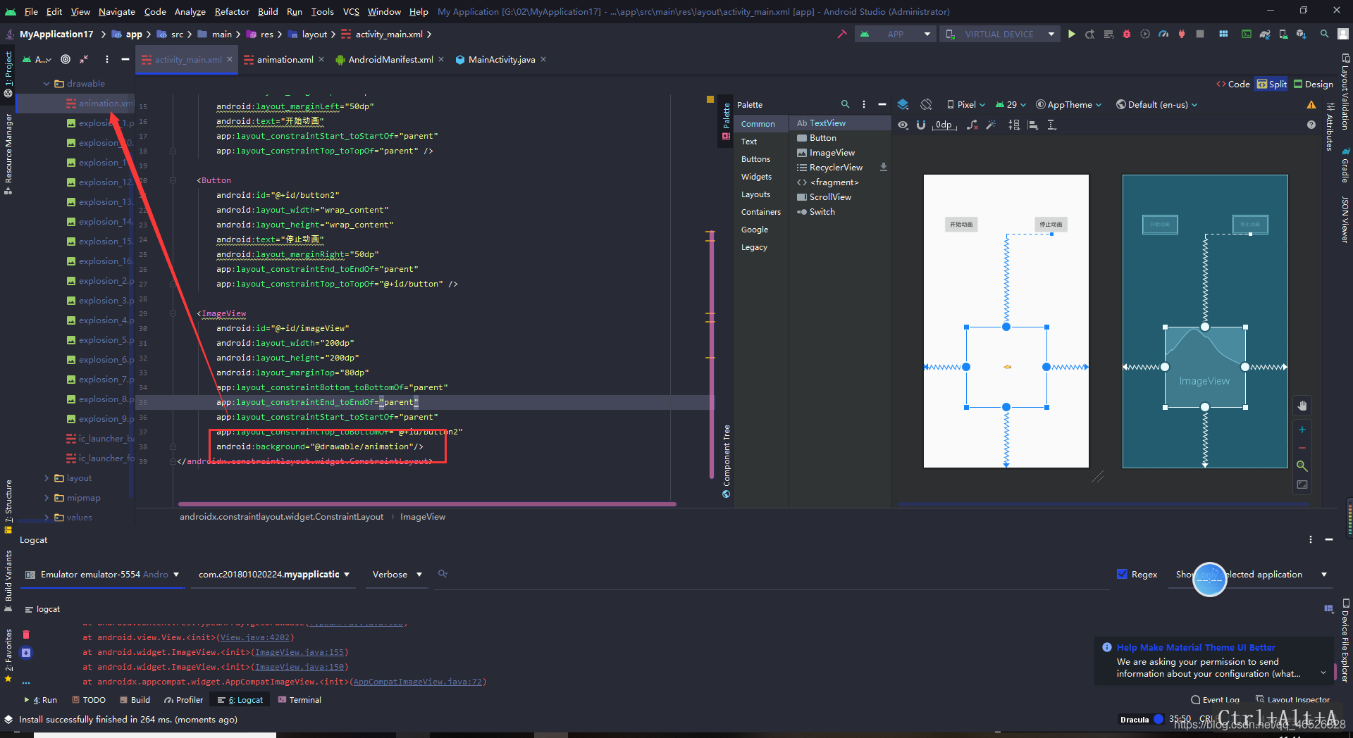Click the Pack distribute icon in designer
The image size is (1353, 738).
click(1014, 125)
